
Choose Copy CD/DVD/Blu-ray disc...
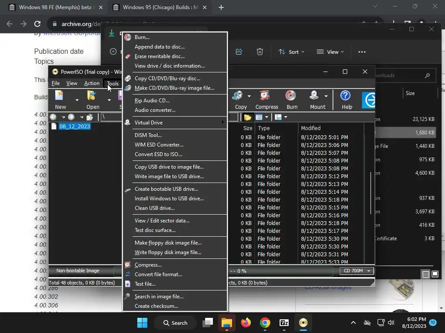click(175, 78)
